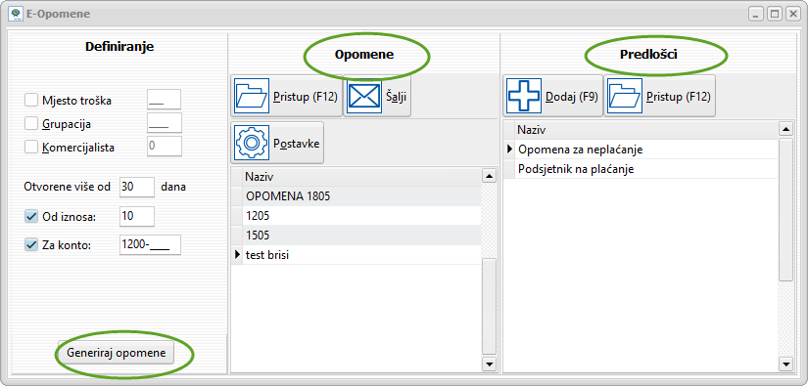Click the row indicator beside Opomena za neplaćanje
This screenshot has width=808, height=386.
(509, 150)
